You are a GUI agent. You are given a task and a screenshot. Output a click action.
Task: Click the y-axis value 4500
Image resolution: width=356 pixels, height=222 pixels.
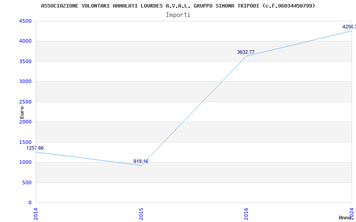(x=25, y=21)
